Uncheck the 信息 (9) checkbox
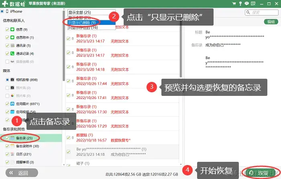This screenshot has width=281, height=179. click(x=7, y=30)
